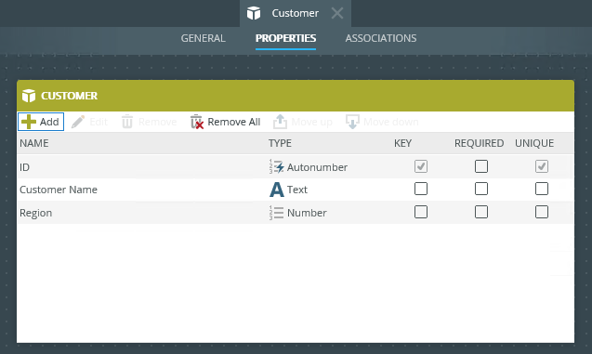Check the Key checkbox for Region
Screen dimensions: 592x354
[x=421, y=212]
